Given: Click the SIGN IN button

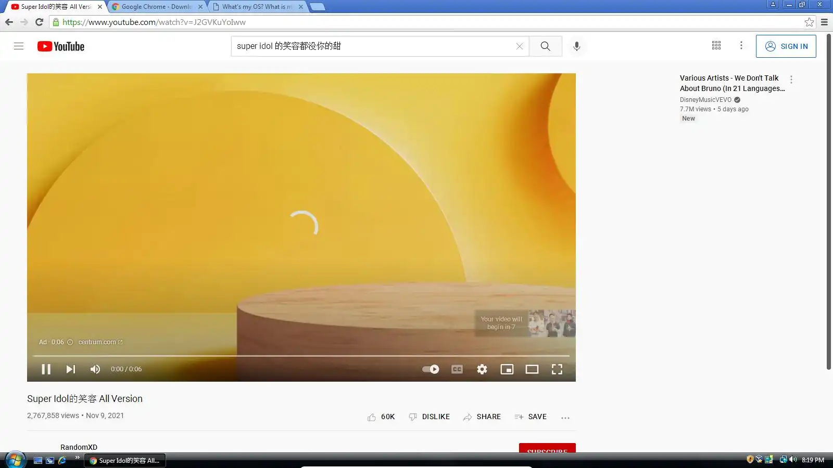Looking at the screenshot, I should click(786, 46).
